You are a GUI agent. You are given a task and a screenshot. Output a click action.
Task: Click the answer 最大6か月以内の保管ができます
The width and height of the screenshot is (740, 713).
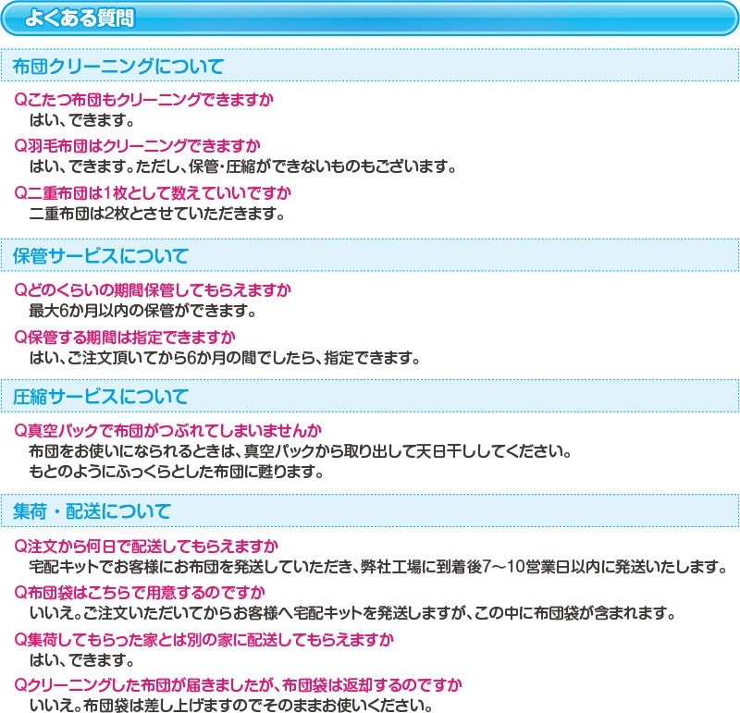point(142,309)
